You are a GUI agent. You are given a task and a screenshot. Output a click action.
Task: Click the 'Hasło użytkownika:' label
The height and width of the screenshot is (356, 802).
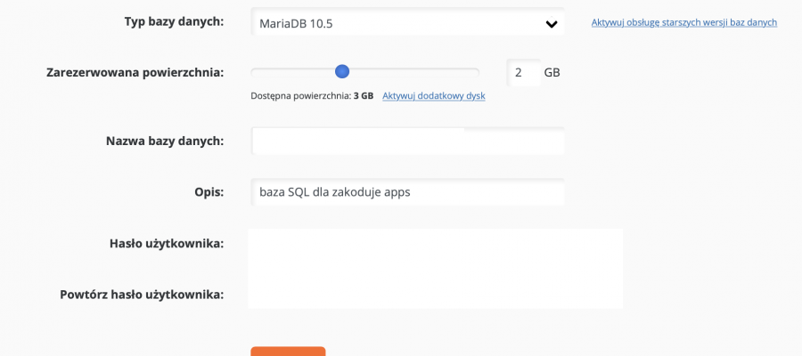(x=167, y=244)
